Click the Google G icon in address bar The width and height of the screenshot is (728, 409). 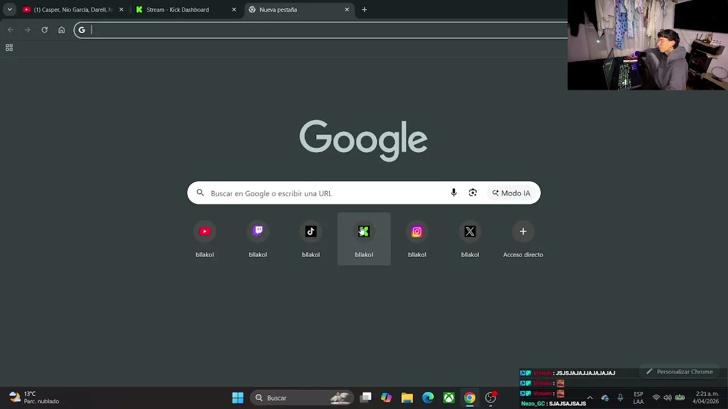pos(82,30)
